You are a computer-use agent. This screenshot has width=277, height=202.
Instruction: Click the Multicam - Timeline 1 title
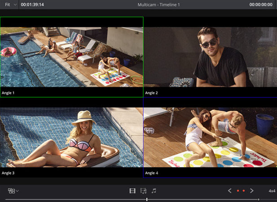tap(158, 5)
